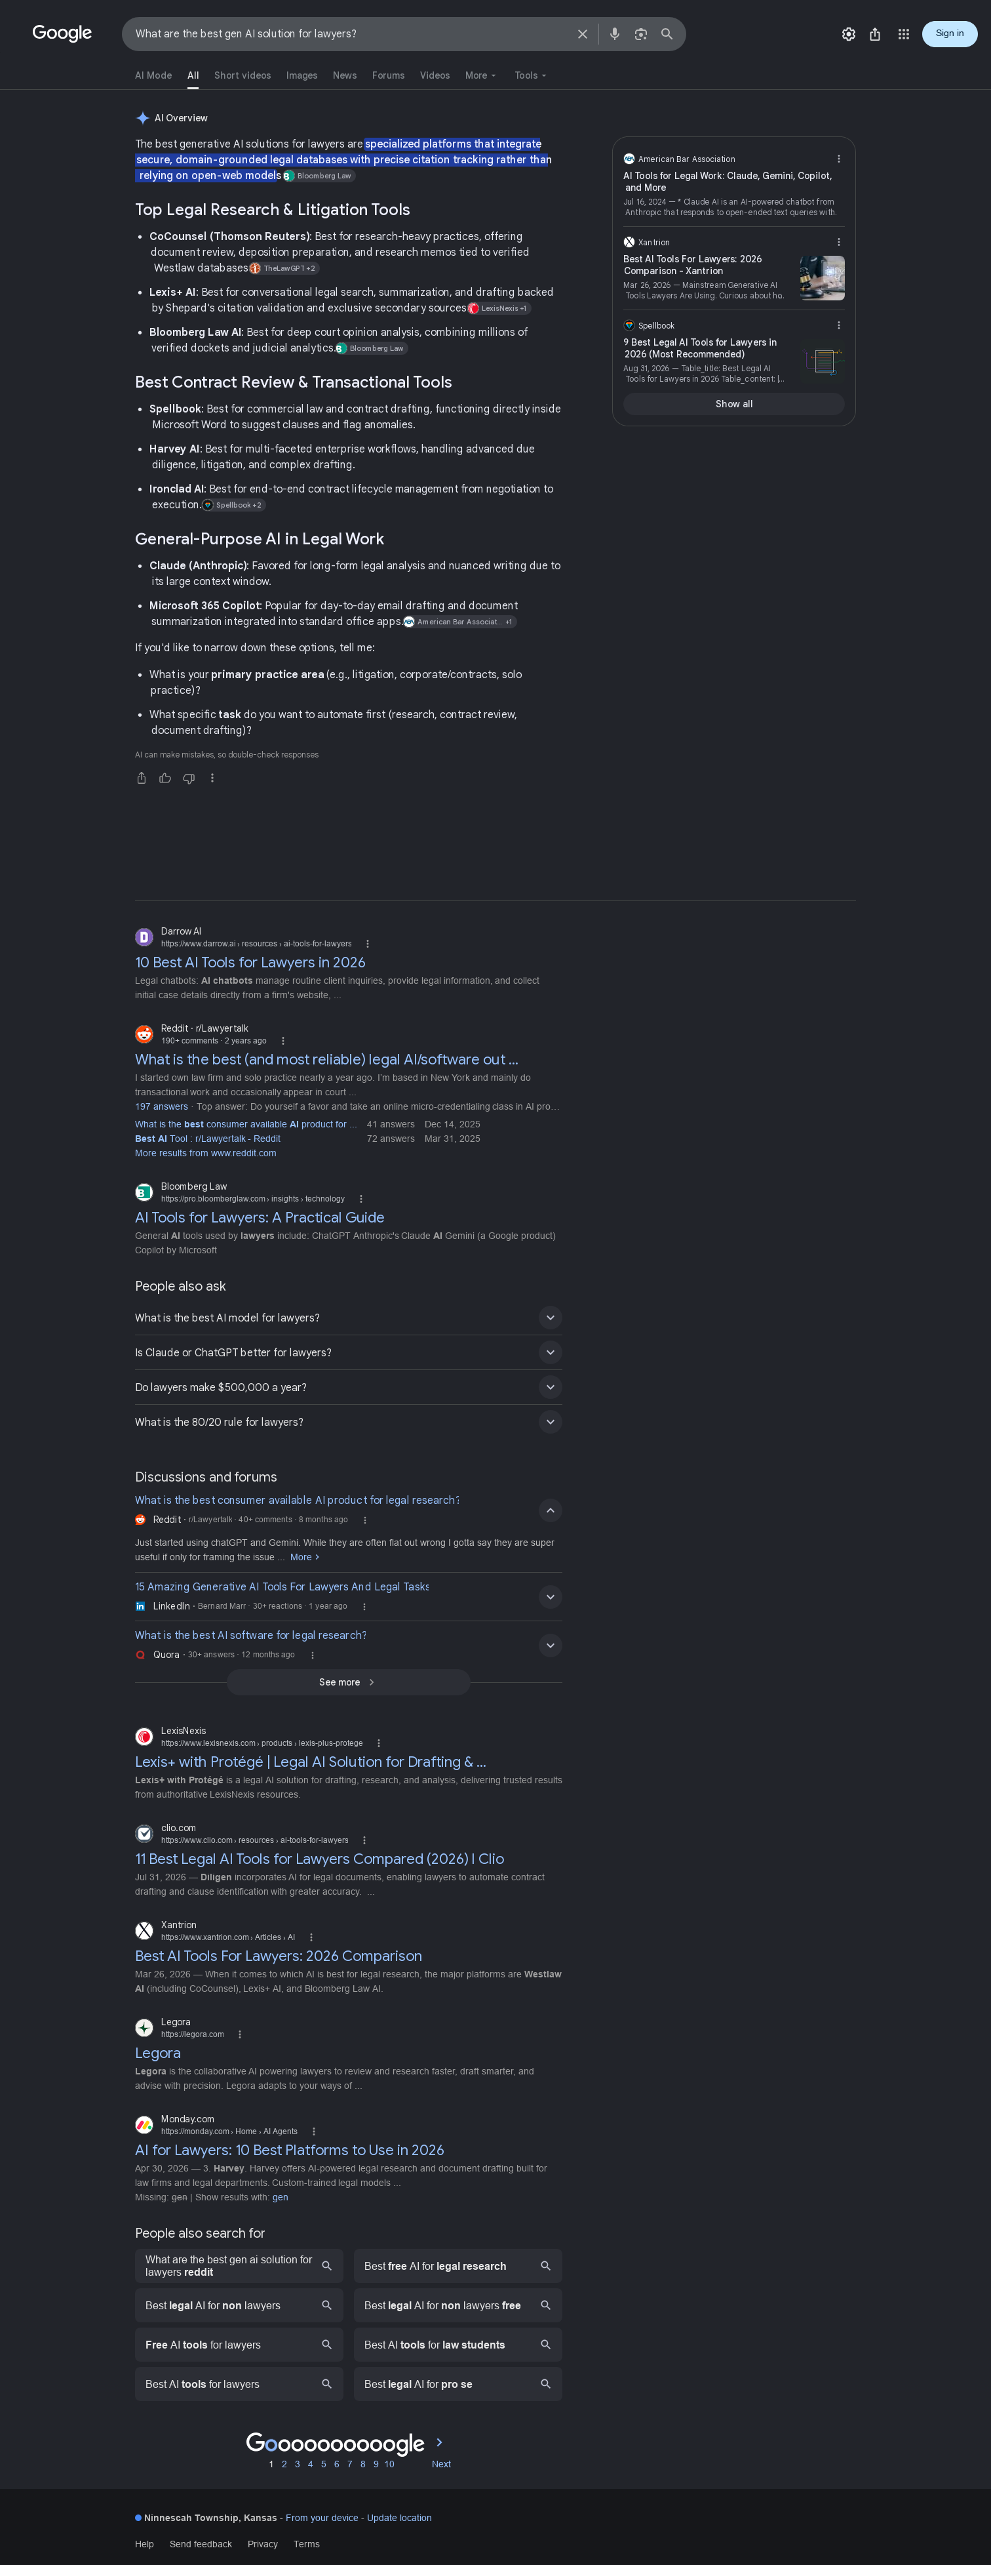Click the voice search microphone icon
The image size is (991, 2565).
(x=614, y=34)
